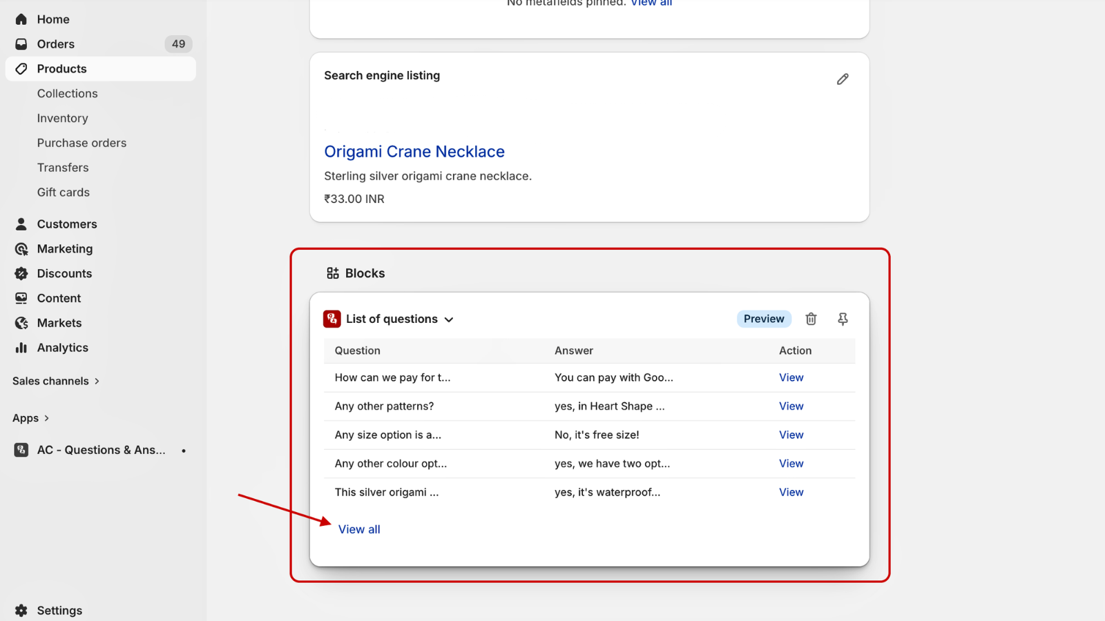Click the Preview button on the block

(x=763, y=319)
